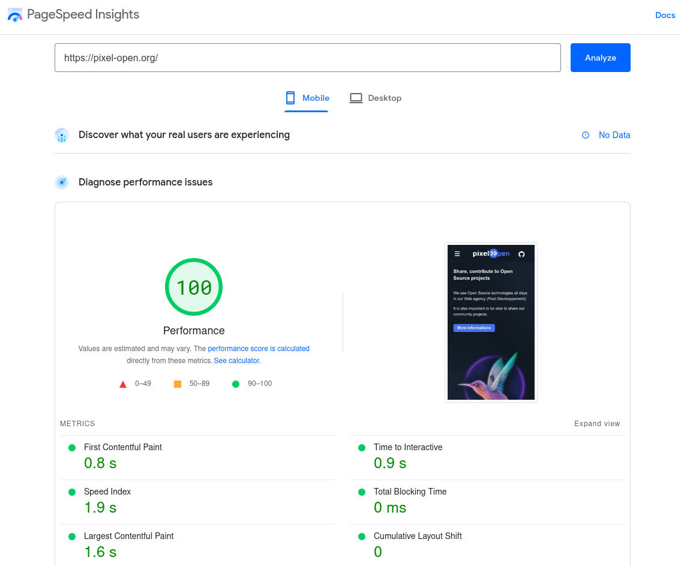Click the 'Total Blocking Time' label
681x566 pixels.
410,492
